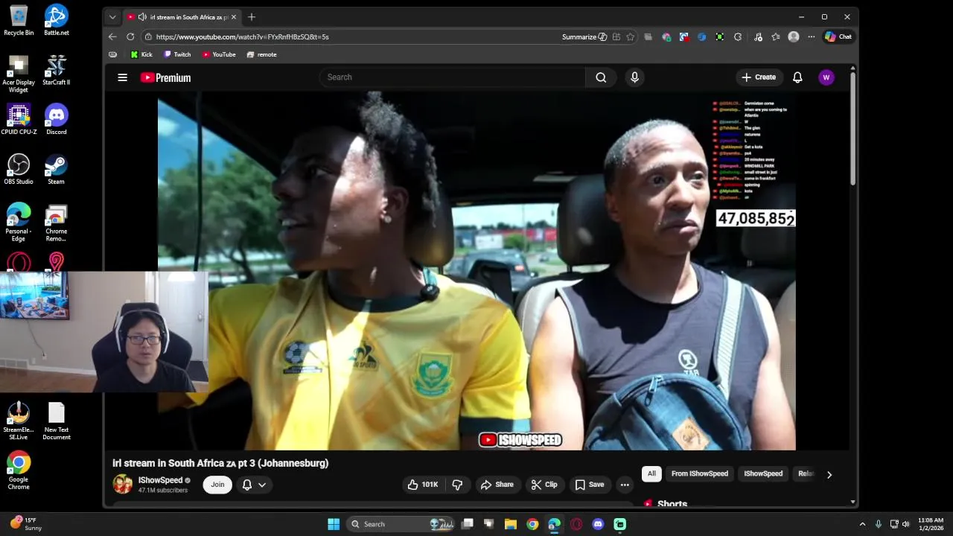Open Steam desktop shortcut
Image resolution: width=953 pixels, height=536 pixels.
(56, 169)
